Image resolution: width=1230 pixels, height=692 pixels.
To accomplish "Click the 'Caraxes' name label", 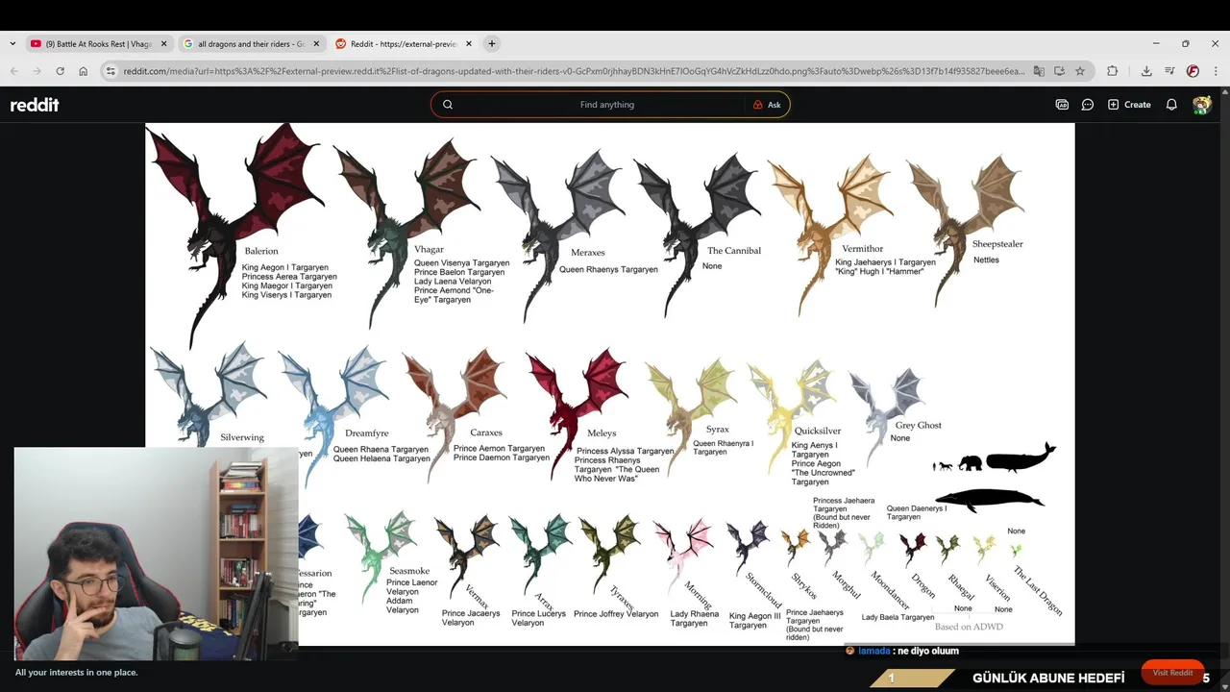I will (486, 432).
